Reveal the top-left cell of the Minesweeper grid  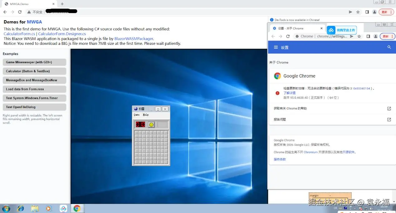[x=137, y=133]
